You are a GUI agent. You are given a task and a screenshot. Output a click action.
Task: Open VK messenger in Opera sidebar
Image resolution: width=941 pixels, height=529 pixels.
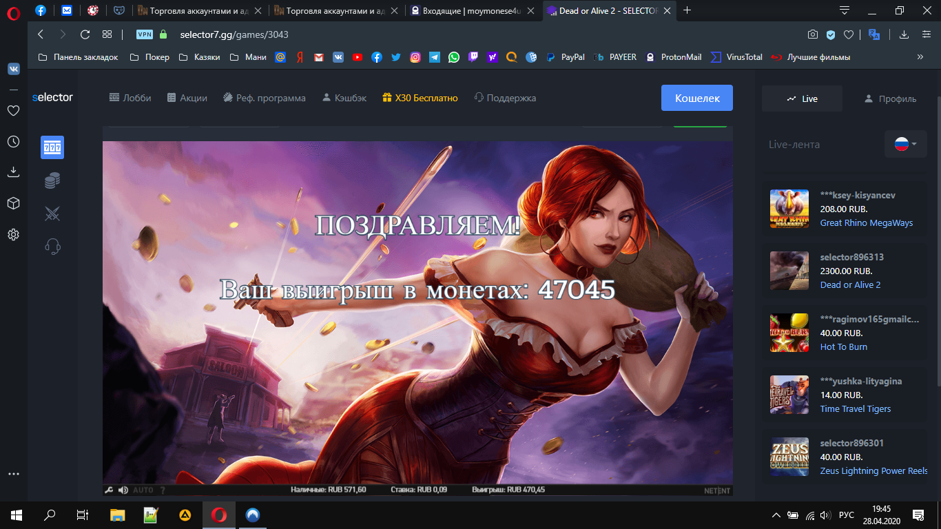tap(13, 69)
